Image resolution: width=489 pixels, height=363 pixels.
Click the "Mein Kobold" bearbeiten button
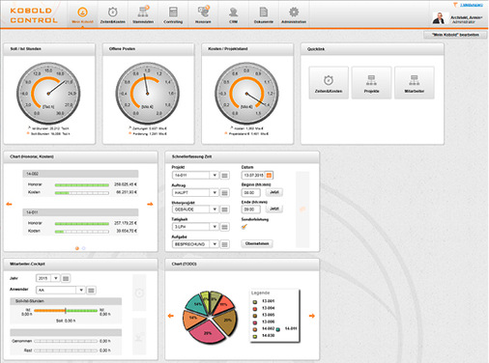455,35
